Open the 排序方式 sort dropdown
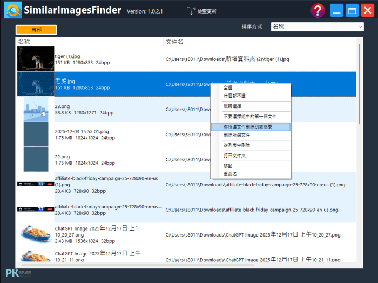Viewport: 378px width, 283px height. (x=318, y=26)
